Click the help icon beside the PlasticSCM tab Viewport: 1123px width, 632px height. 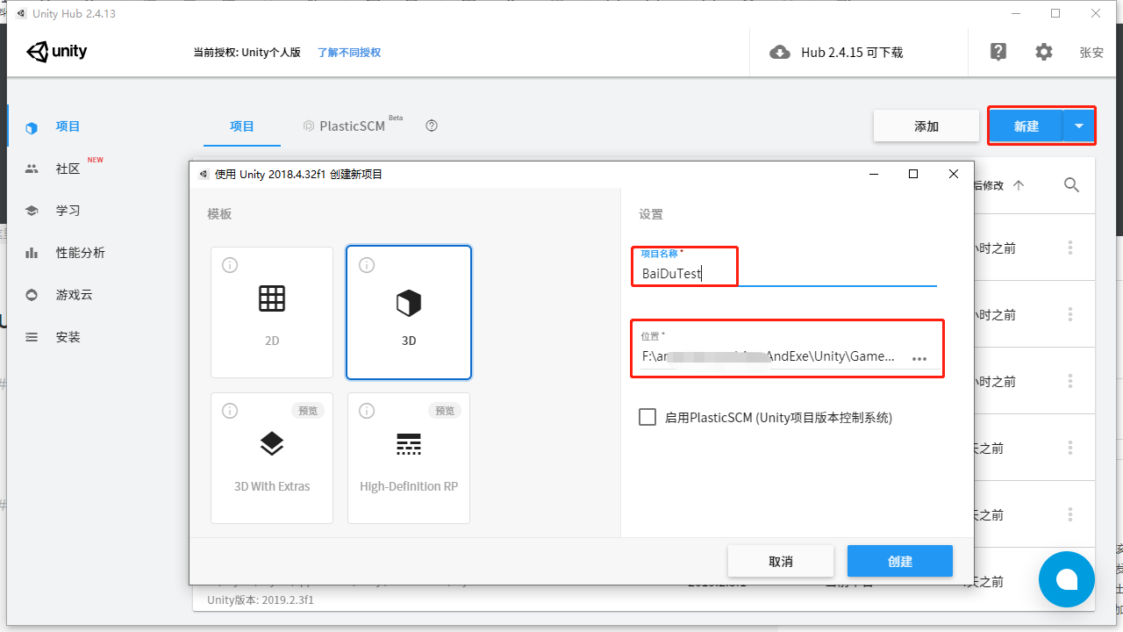[432, 126]
